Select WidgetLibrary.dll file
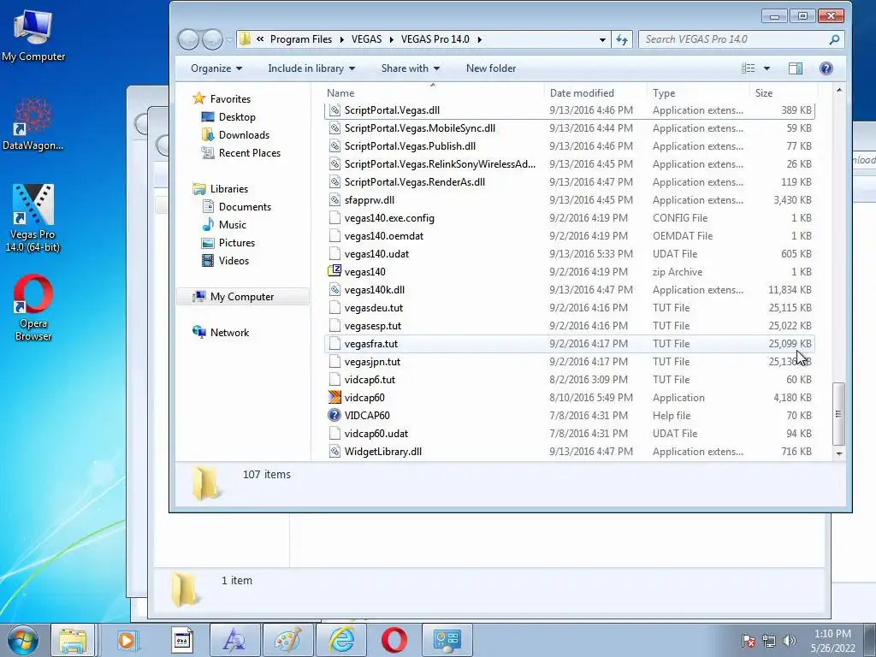This screenshot has width=876, height=657. (569, 452)
